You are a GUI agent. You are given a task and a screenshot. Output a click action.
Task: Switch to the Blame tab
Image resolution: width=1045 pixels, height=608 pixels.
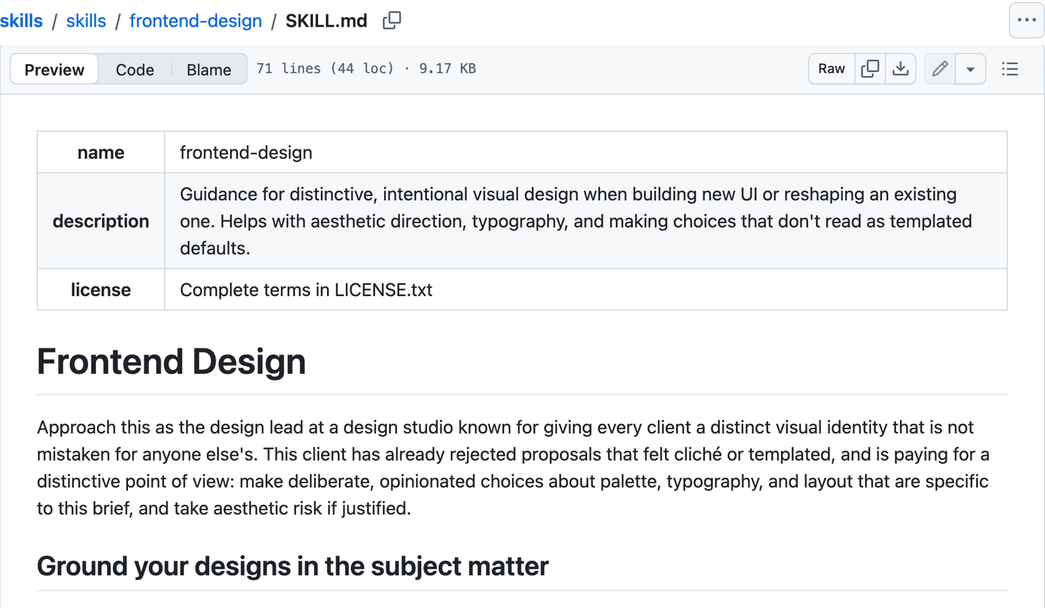pos(209,69)
